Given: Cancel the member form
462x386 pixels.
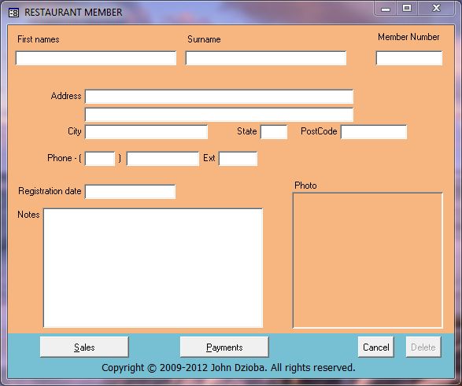Looking at the screenshot, I should tap(376, 347).
